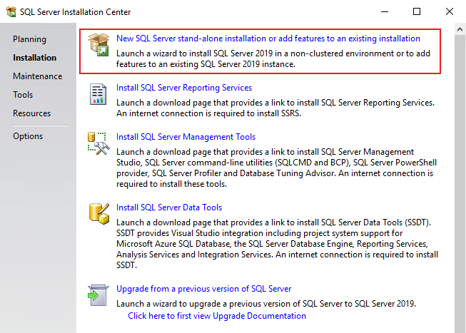This screenshot has width=466, height=333.
Task: Click the text 'An internet connection is required to install SSRS.'
Action: click(x=208, y=113)
